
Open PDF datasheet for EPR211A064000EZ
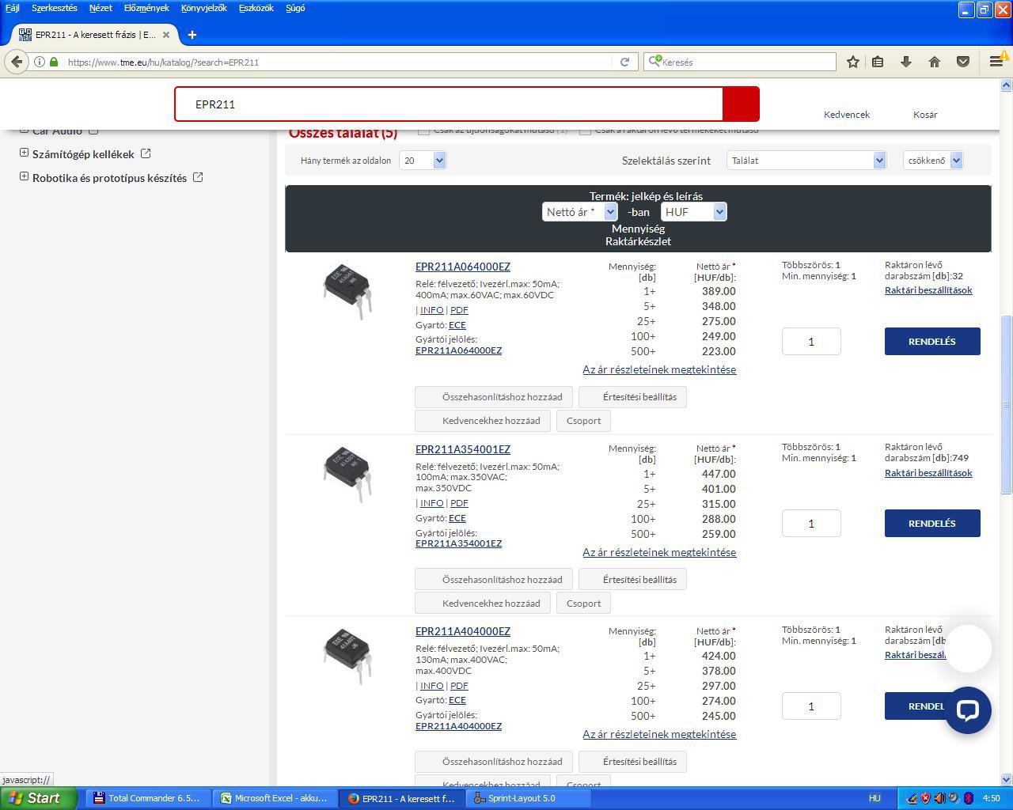point(459,310)
